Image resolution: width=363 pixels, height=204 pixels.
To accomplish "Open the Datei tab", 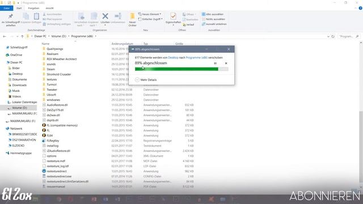I will coord(6,8).
